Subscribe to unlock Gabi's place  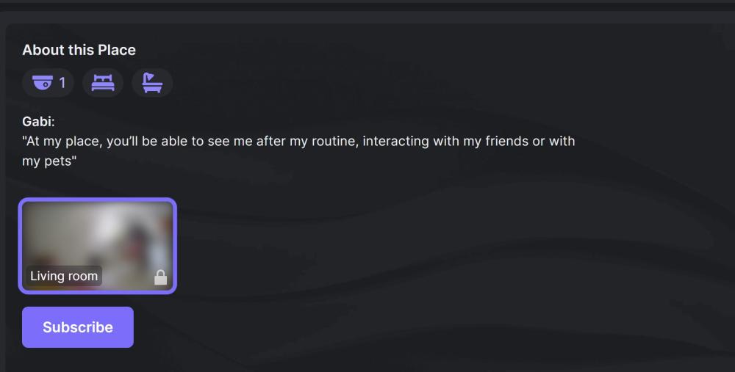coord(78,327)
